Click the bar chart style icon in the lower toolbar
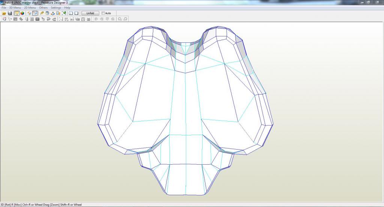 77,19
